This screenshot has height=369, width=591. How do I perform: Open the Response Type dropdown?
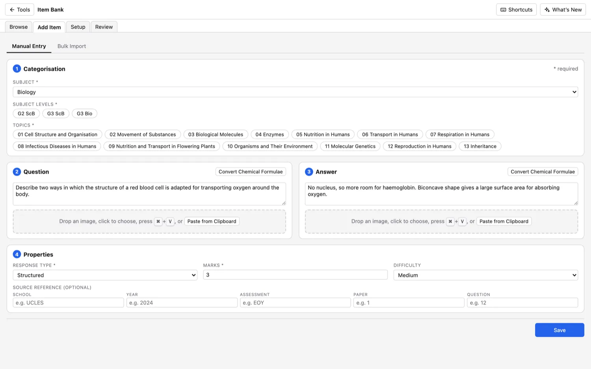105,275
